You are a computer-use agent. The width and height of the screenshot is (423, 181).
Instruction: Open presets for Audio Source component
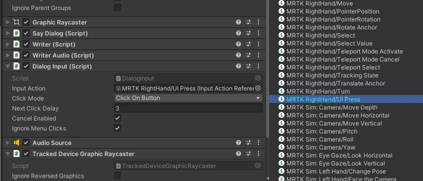(x=248, y=142)
